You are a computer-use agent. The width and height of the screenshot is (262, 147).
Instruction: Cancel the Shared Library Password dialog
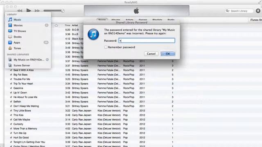(x=151, y=53)
